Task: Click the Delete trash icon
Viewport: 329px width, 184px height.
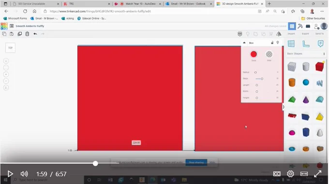Action: (x=27, y=34)
